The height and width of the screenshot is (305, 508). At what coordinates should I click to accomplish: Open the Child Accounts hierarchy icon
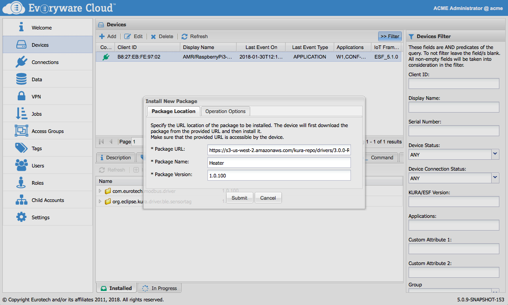point(21,200)
